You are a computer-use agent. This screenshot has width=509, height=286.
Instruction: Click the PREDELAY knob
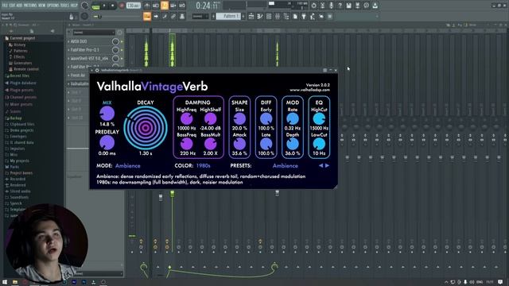(107, 143)
